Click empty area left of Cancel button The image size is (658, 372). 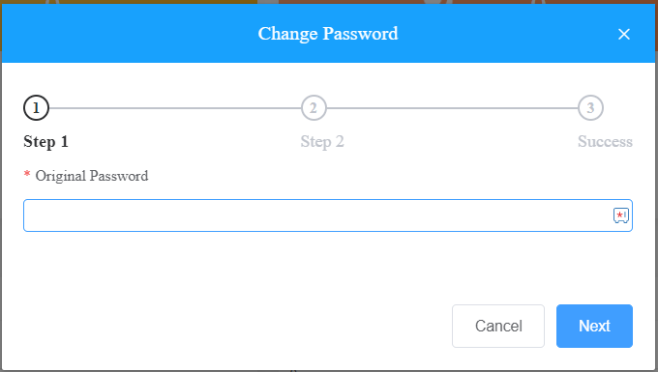pos(235,326)
